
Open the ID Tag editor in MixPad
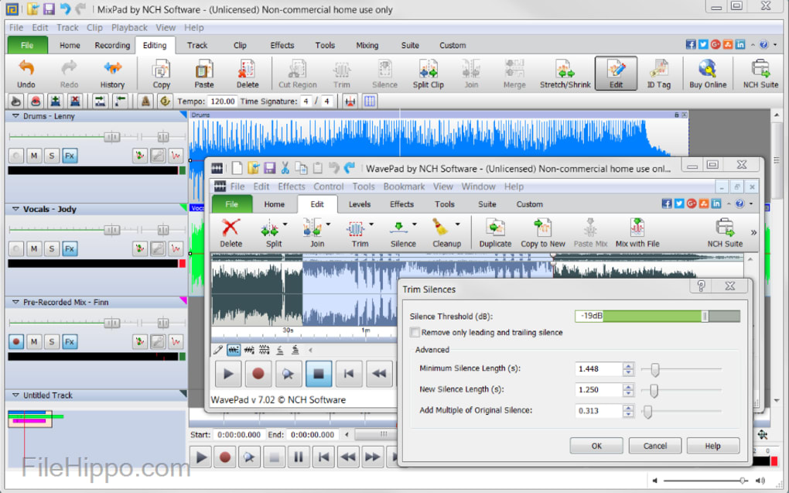659,74
